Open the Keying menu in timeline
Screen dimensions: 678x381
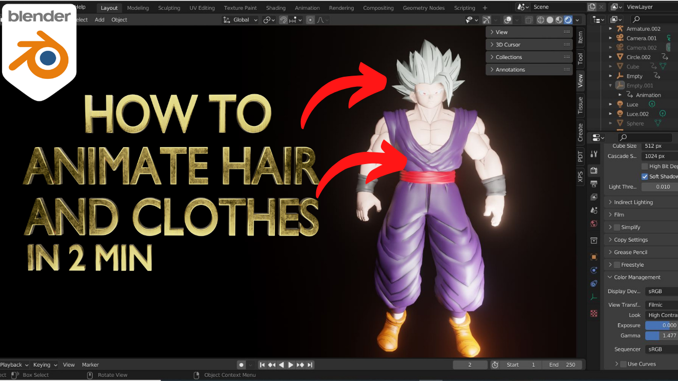click(45, 365)
